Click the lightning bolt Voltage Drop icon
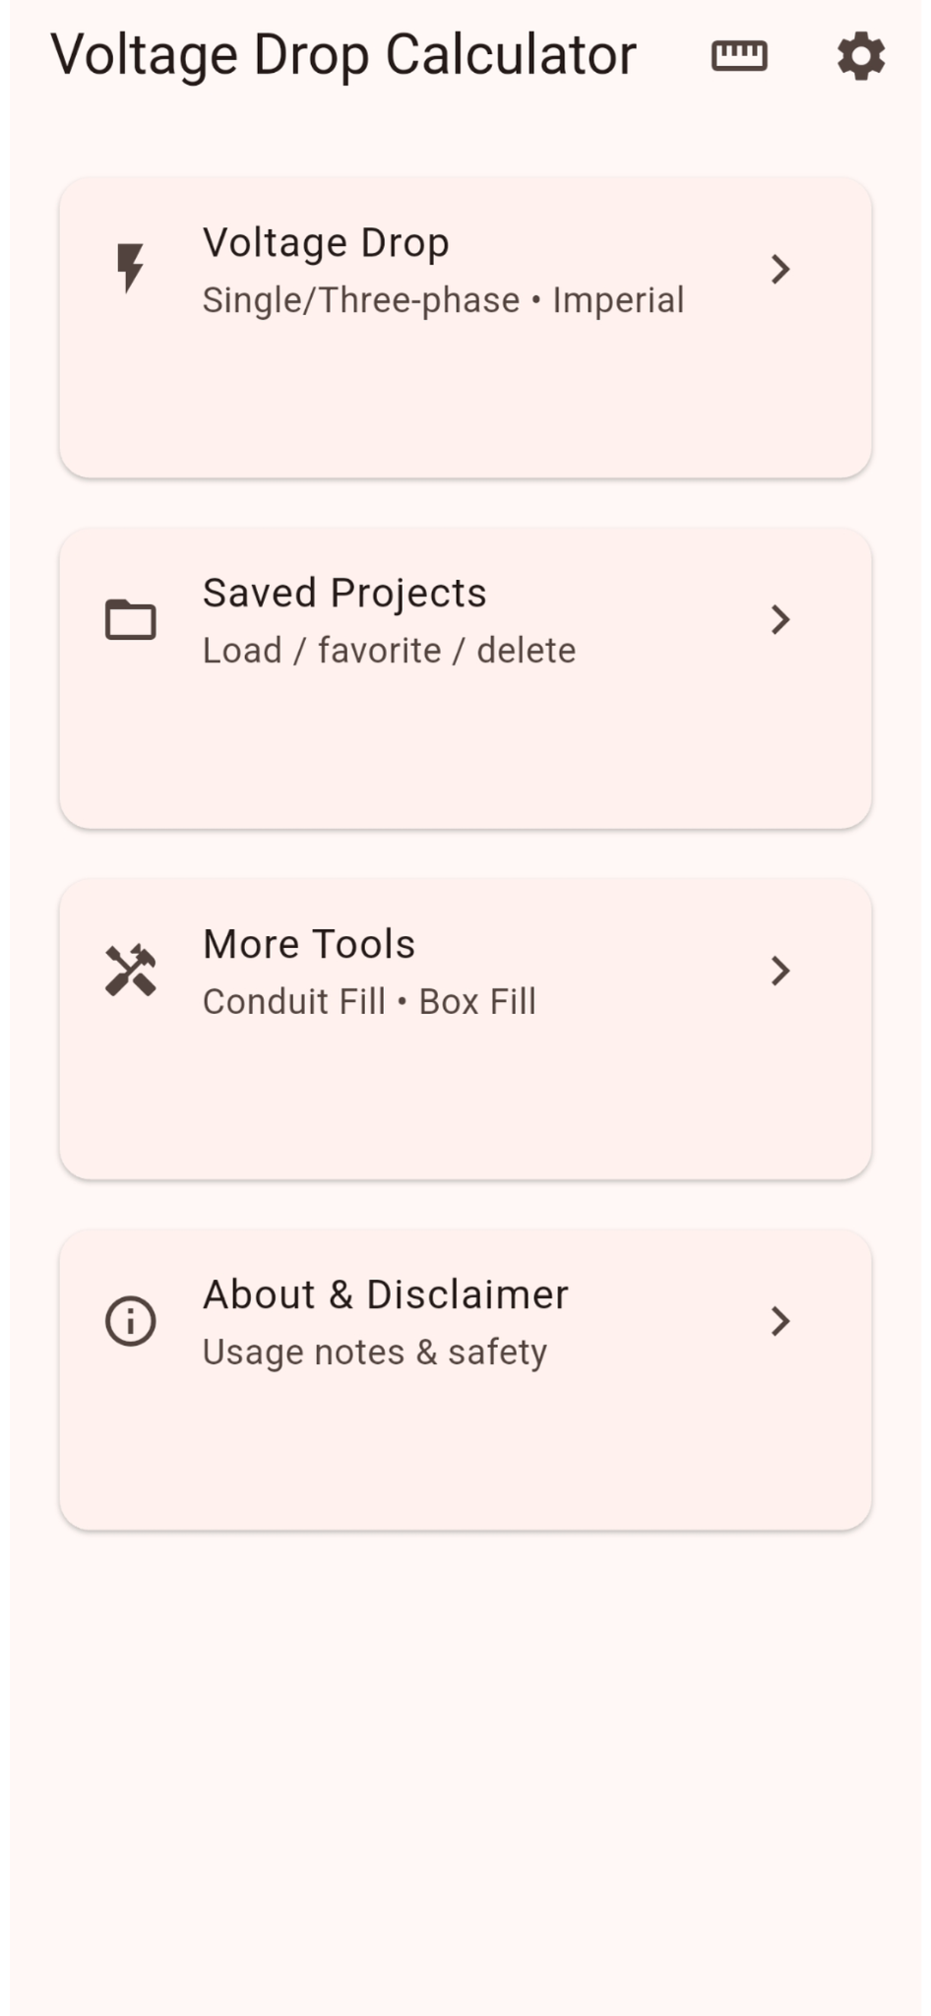Viewport: 931px width, 2016px height. click(130, 269)
